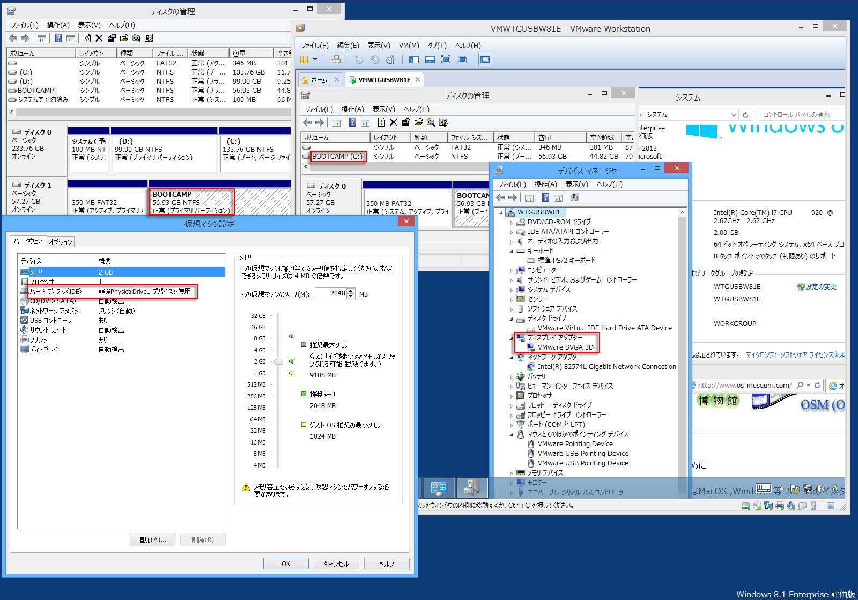
Task: Click the delete X icon in host Disk Management toolbar
Action: (x=99, y=38)
